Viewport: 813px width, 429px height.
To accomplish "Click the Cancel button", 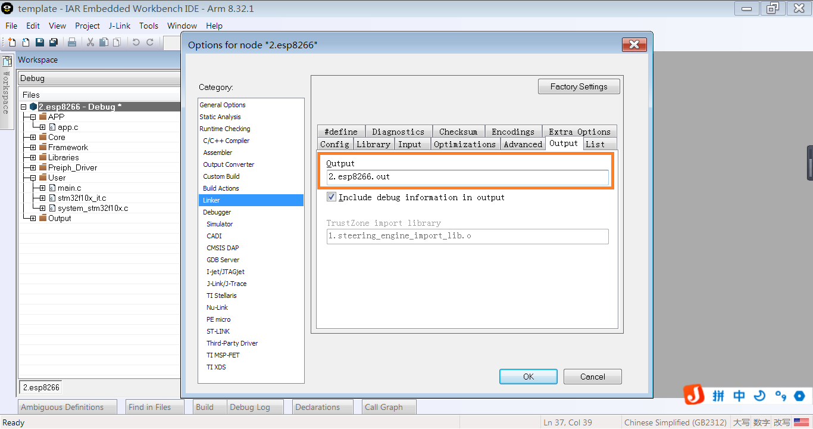I will (x=593, y=377).
